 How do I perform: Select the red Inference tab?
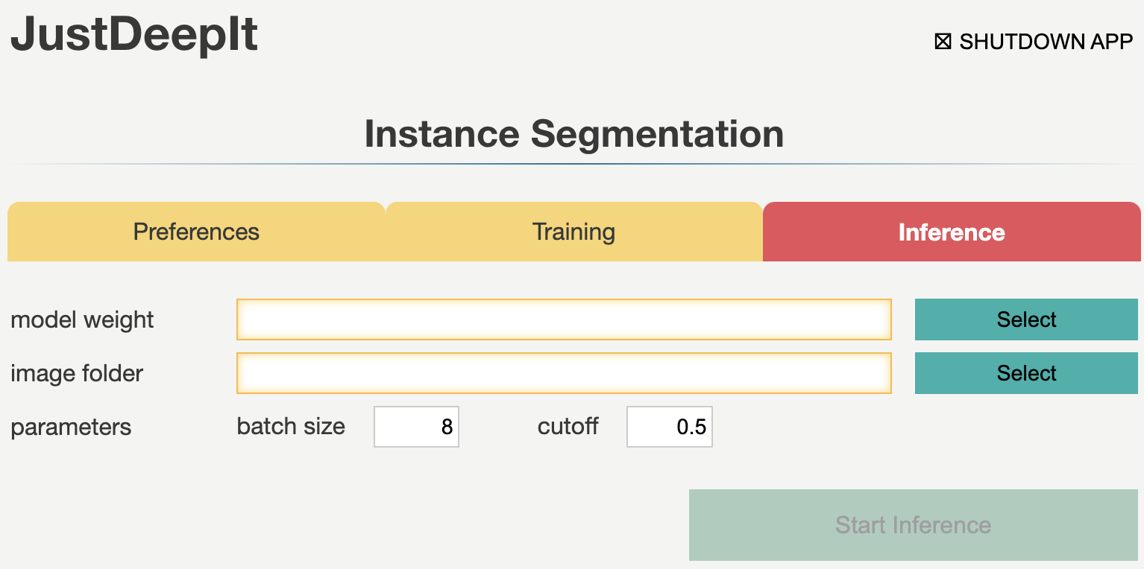(x=952, y=232)
